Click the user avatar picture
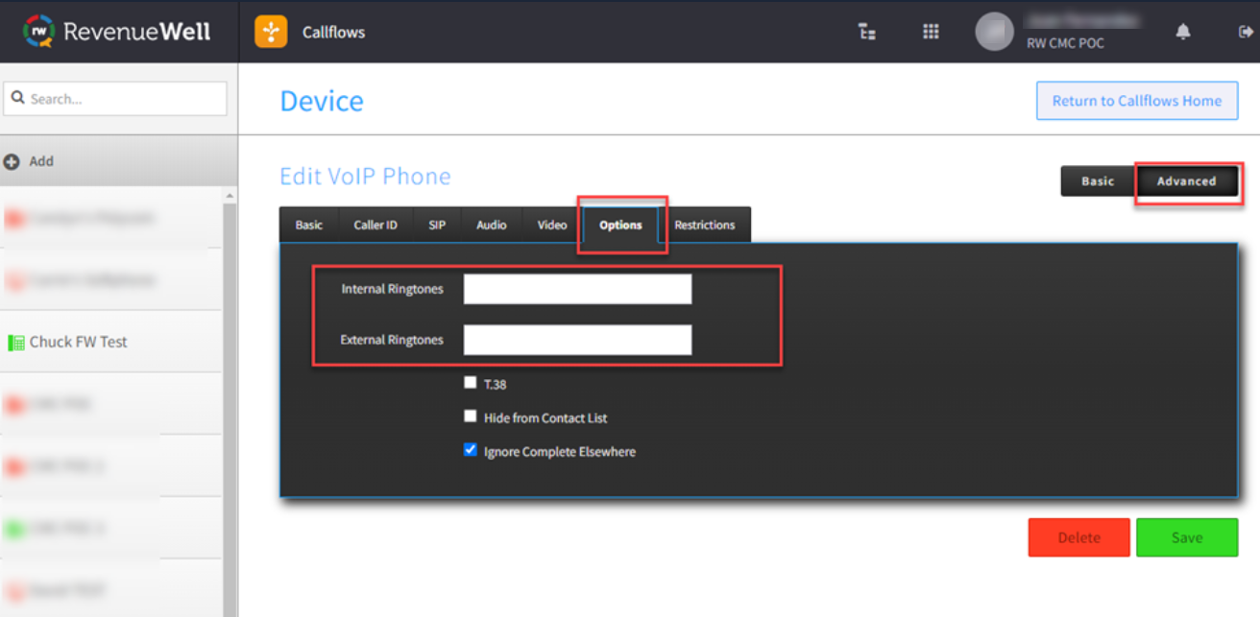This screenshot has height=617, width=1260. [x=994, y=32]
